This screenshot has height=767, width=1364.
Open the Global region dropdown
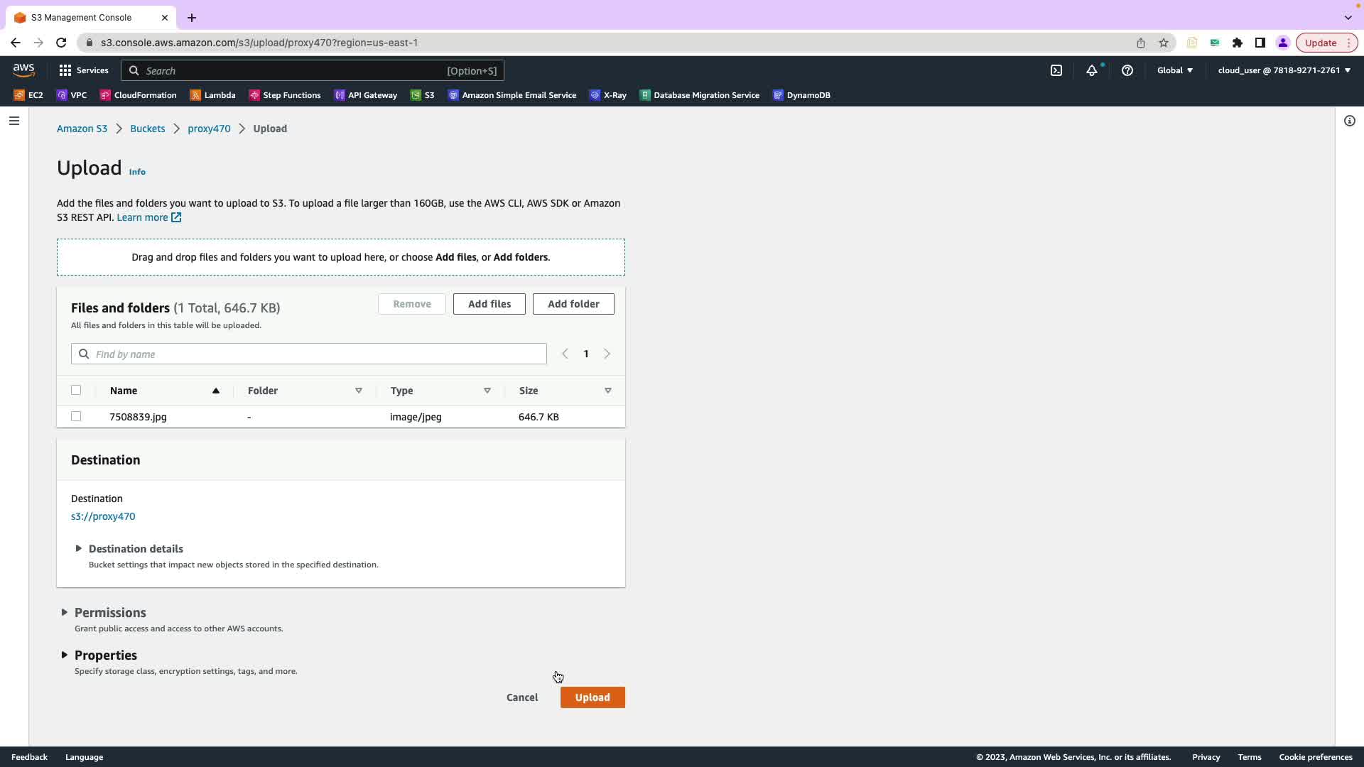(1175, 70)
